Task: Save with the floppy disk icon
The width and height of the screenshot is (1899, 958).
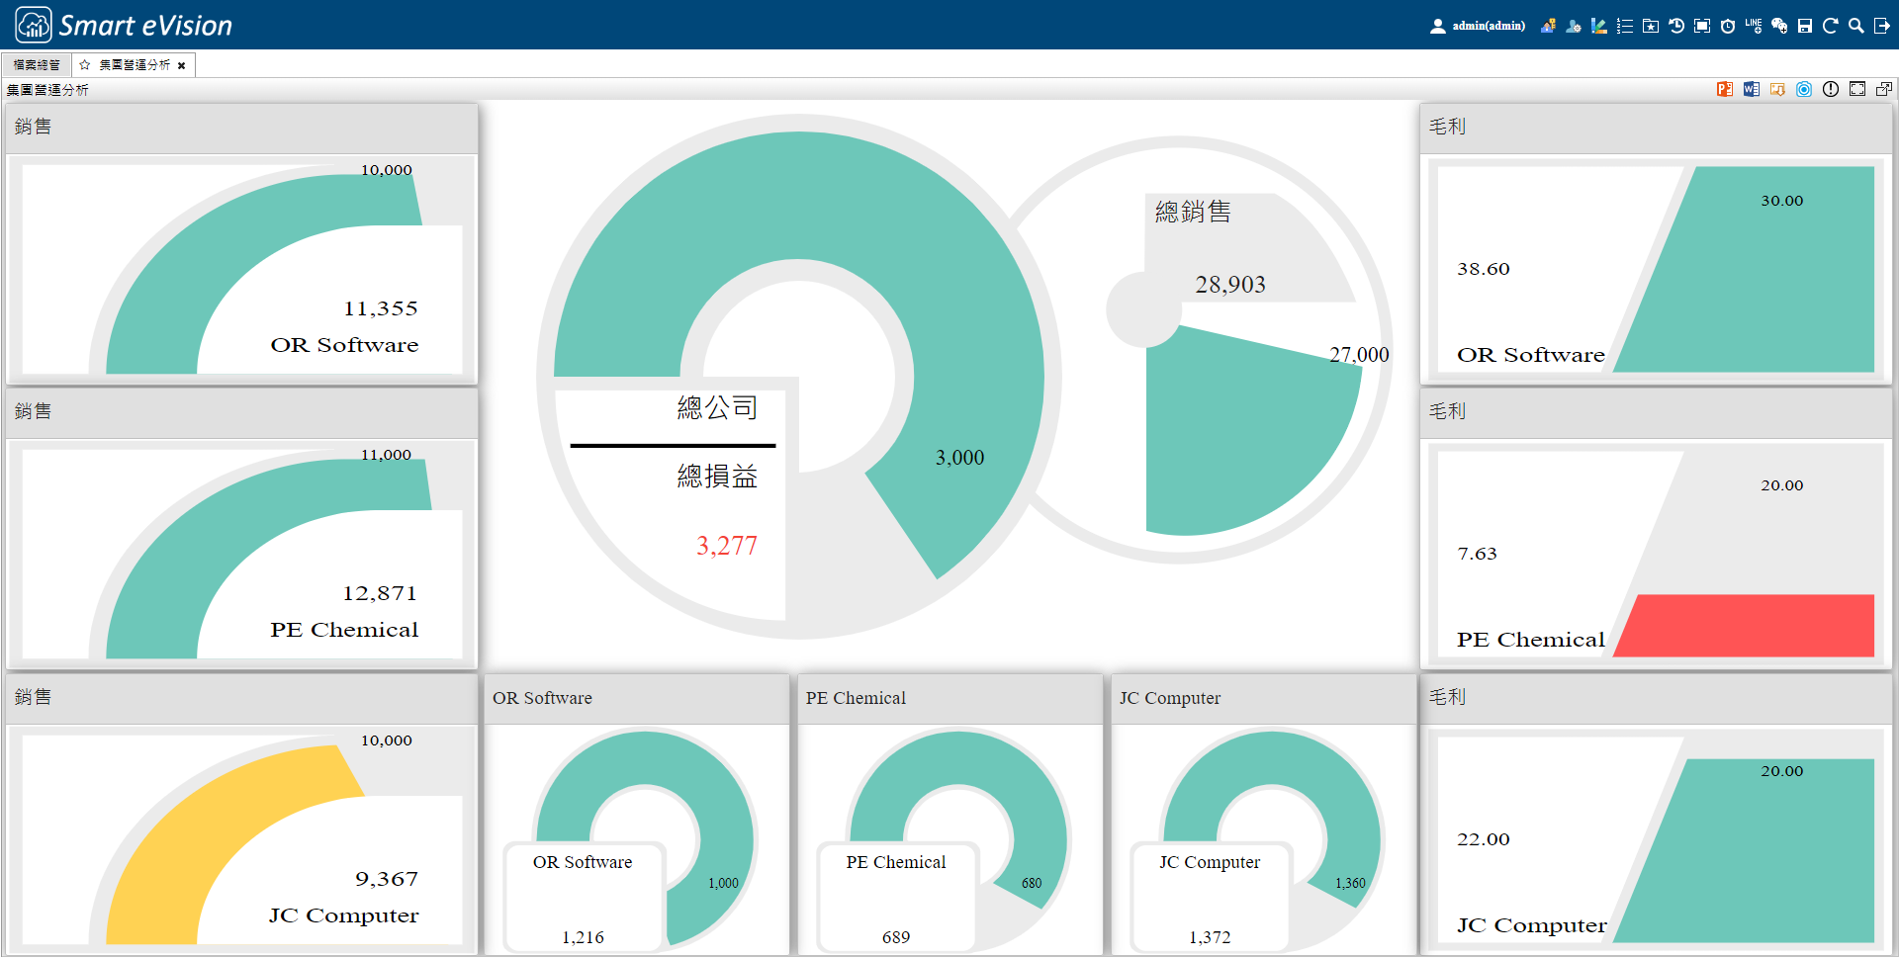Action: pos(1805,26)
